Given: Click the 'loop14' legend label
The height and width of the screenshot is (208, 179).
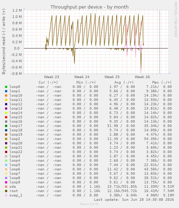Looking at the screenshot, I should 16,113.
